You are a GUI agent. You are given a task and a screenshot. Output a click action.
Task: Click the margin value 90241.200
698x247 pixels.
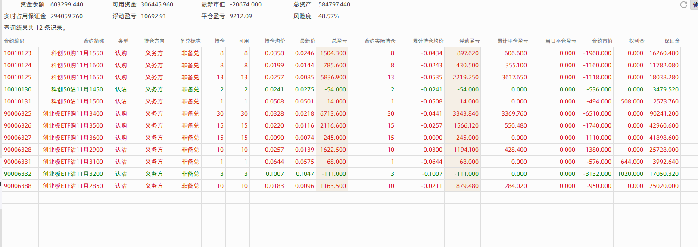pos(664,113)
